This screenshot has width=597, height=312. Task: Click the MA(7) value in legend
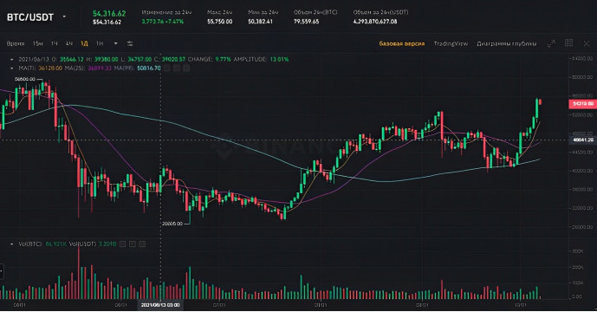pyautogui.click(x=50, y=68)
